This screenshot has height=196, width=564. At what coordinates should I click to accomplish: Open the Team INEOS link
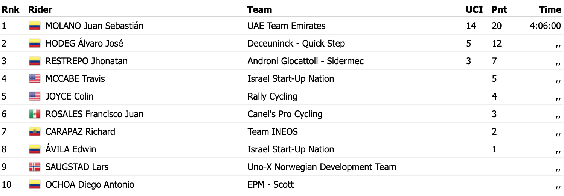[x=272, y=132]
